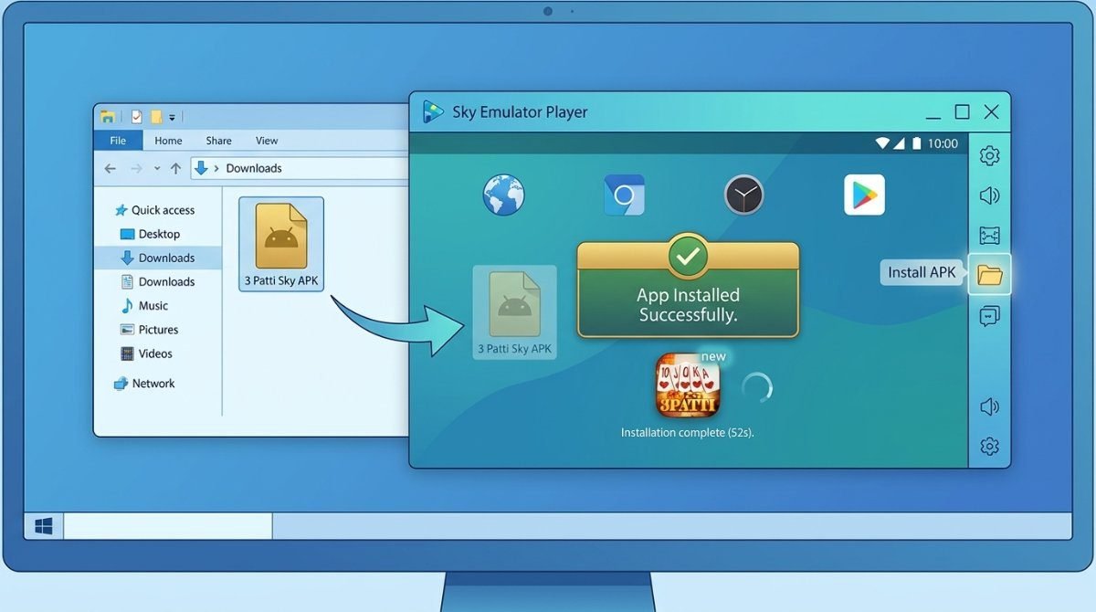Click the new folder icon in Explorer title bar

156,116
